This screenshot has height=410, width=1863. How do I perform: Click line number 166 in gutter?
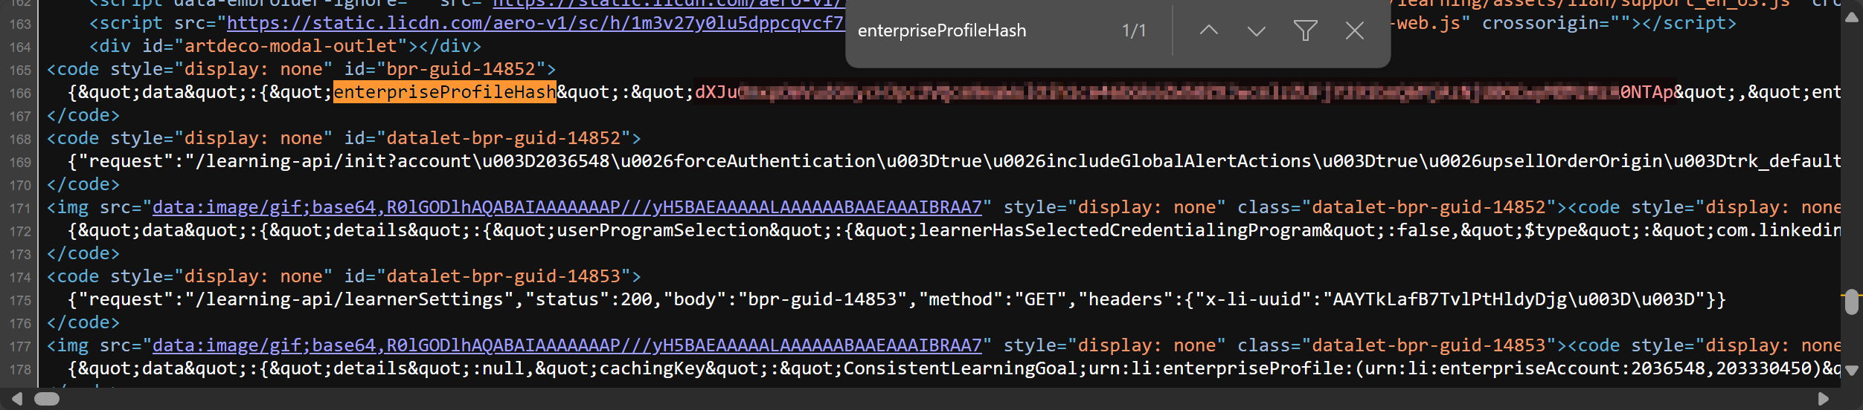coord(20,93)
